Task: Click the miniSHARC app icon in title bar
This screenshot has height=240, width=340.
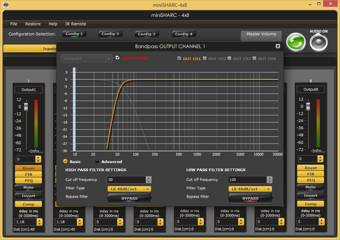Action: click(6, 5)
